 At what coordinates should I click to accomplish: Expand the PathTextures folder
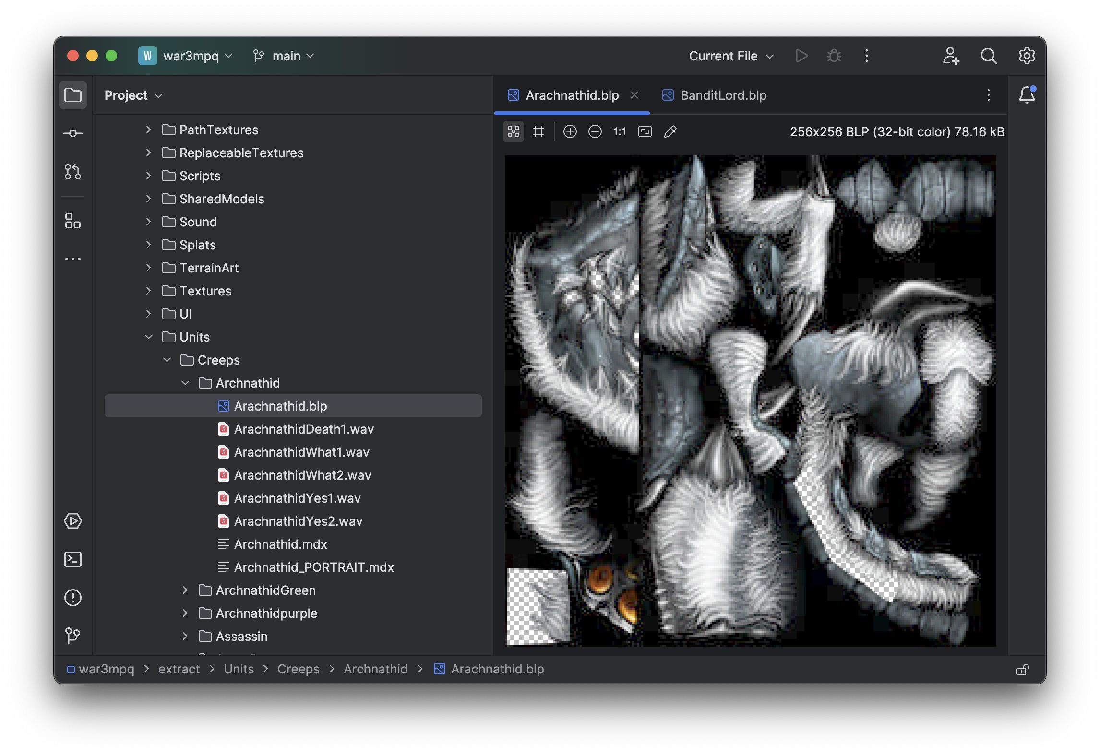[x=148, y=130]
